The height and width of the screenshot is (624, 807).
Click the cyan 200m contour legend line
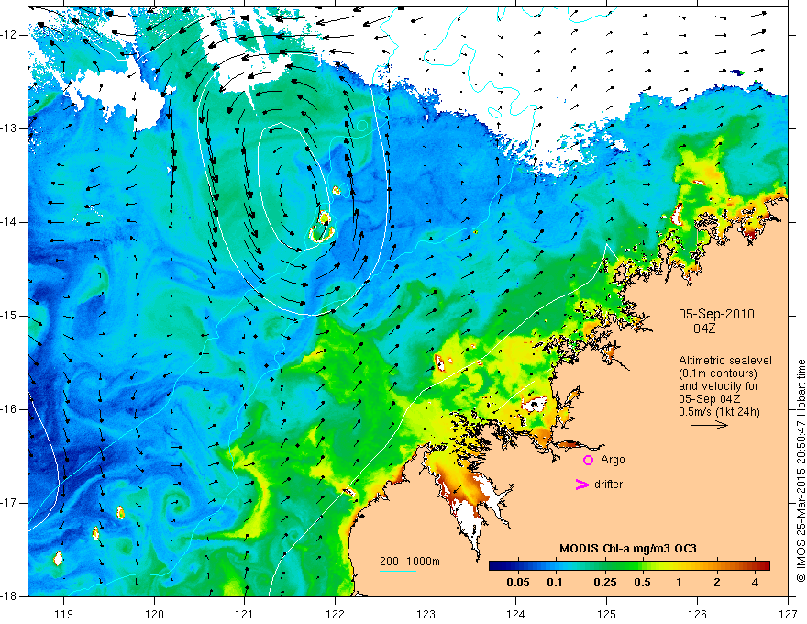(398, 571)
